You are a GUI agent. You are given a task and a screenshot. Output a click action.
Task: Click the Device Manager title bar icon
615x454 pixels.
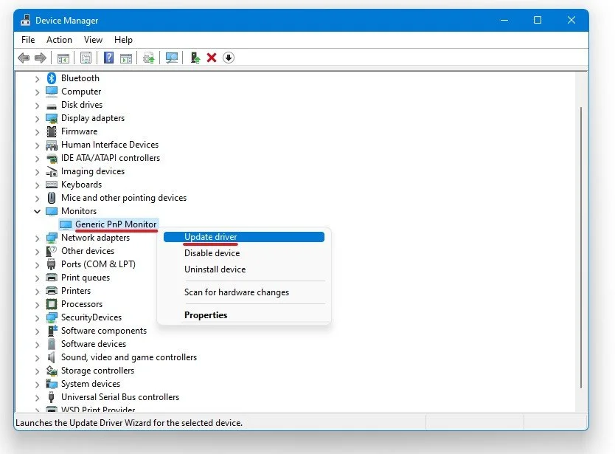[x=26, y=20]
